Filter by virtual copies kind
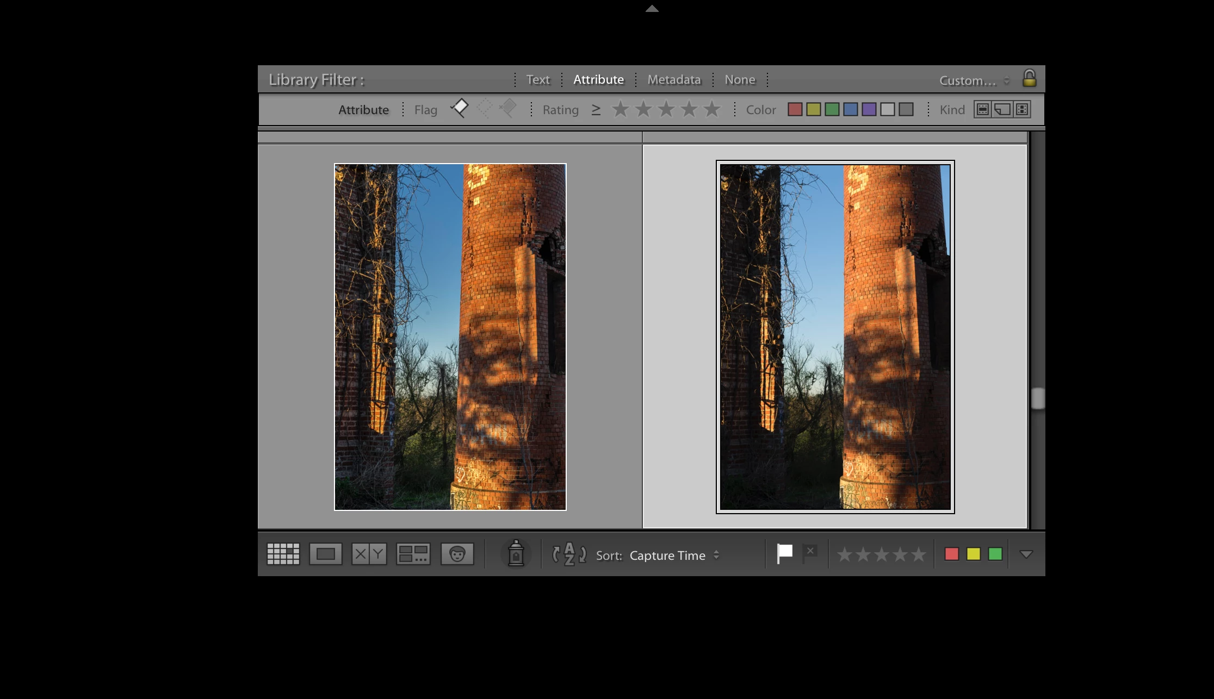1214x699 pixels. tap(1002, 109)
